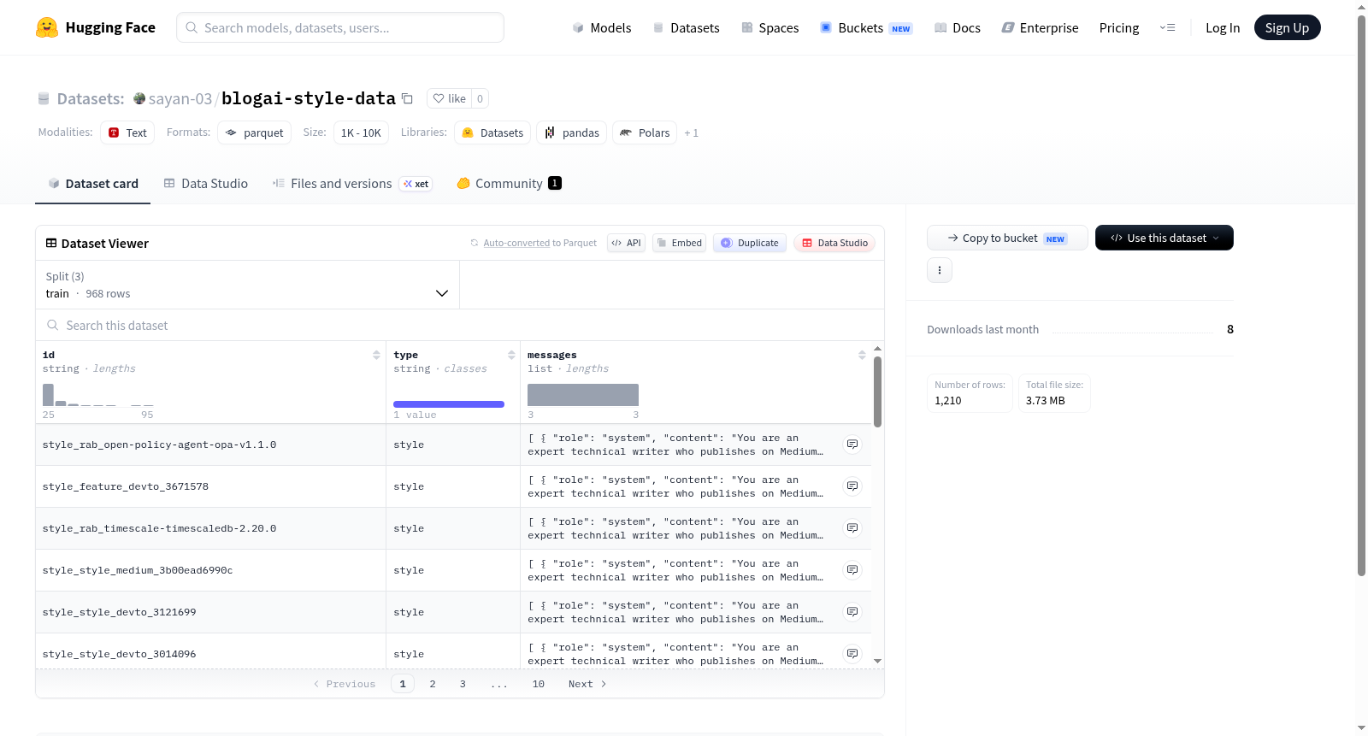Click the search magnifier in dataset search
This screenshot has width=1368, height=736.
click(x=53, y=326)
